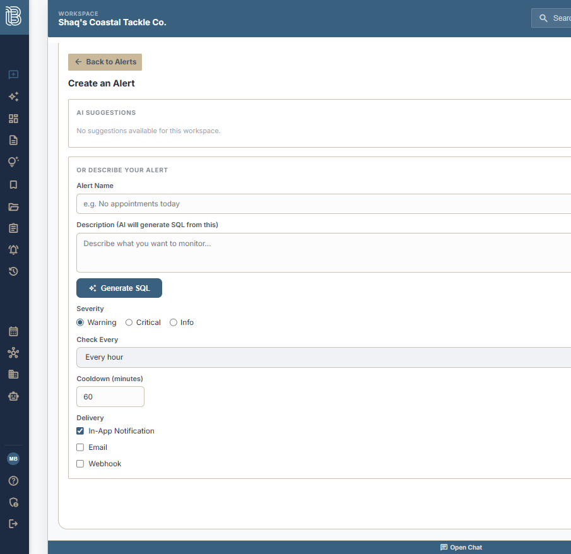
Task: Click the Severity label
Action: (90, 309)
